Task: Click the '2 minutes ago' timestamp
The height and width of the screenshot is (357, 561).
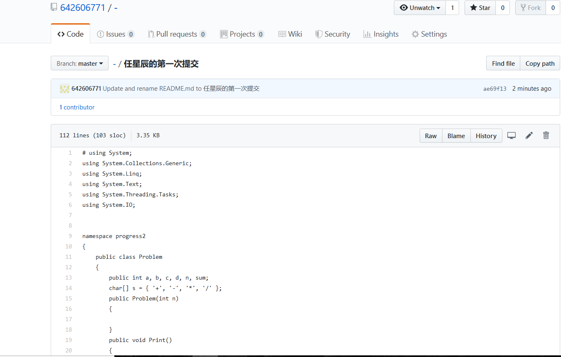Action: [x=532, y=89]
